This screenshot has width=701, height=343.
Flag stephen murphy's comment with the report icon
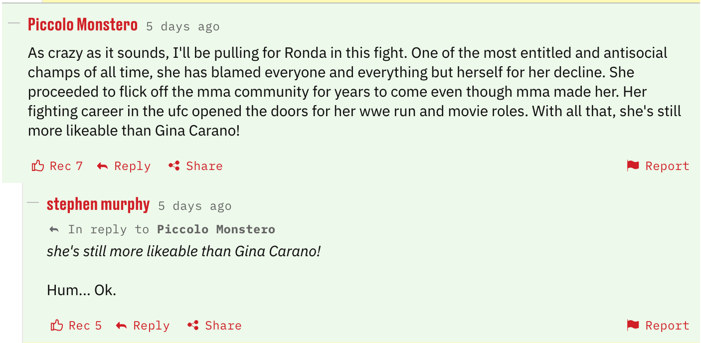click(x=633, y=326)
